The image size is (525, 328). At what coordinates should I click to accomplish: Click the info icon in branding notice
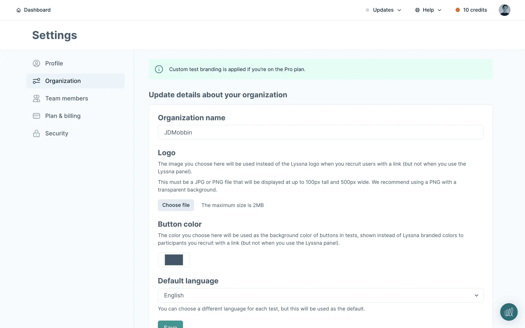click(x=159, y=69)
